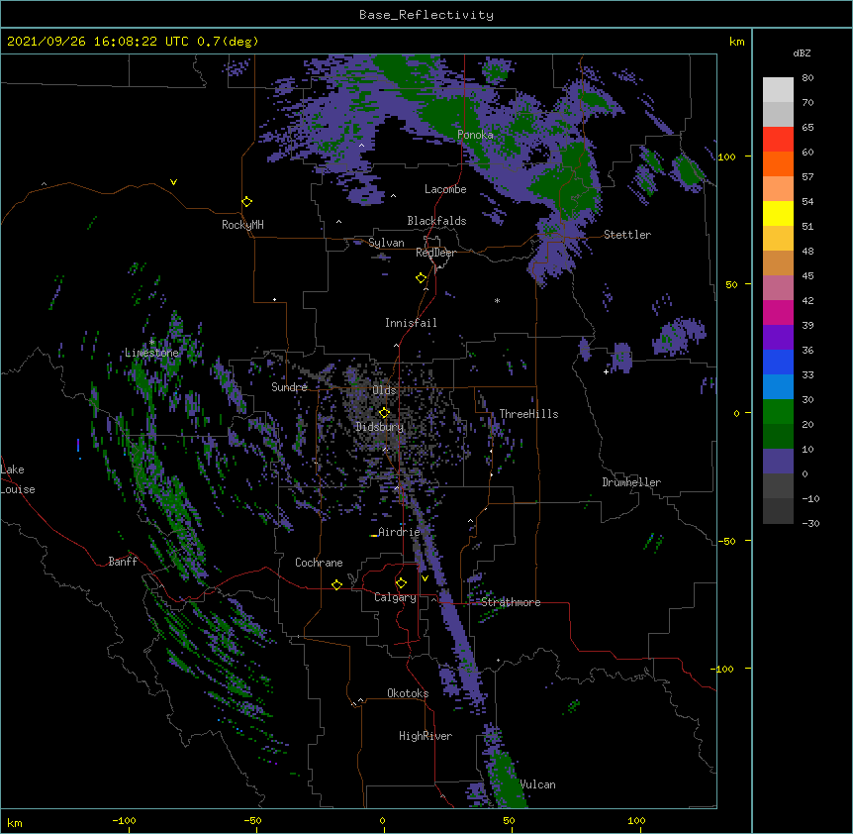Select the RockyMH label
This screenshot has height=834, width=853.
tap(242, 225)
